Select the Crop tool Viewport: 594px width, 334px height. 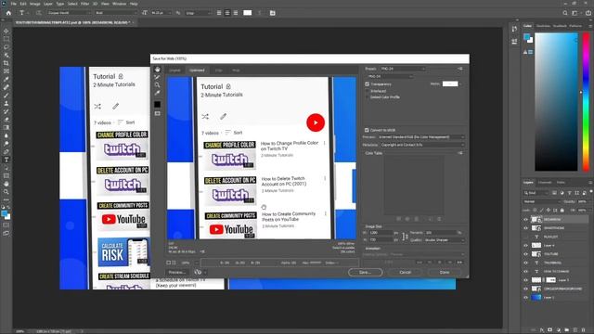(x=6, y=63)
